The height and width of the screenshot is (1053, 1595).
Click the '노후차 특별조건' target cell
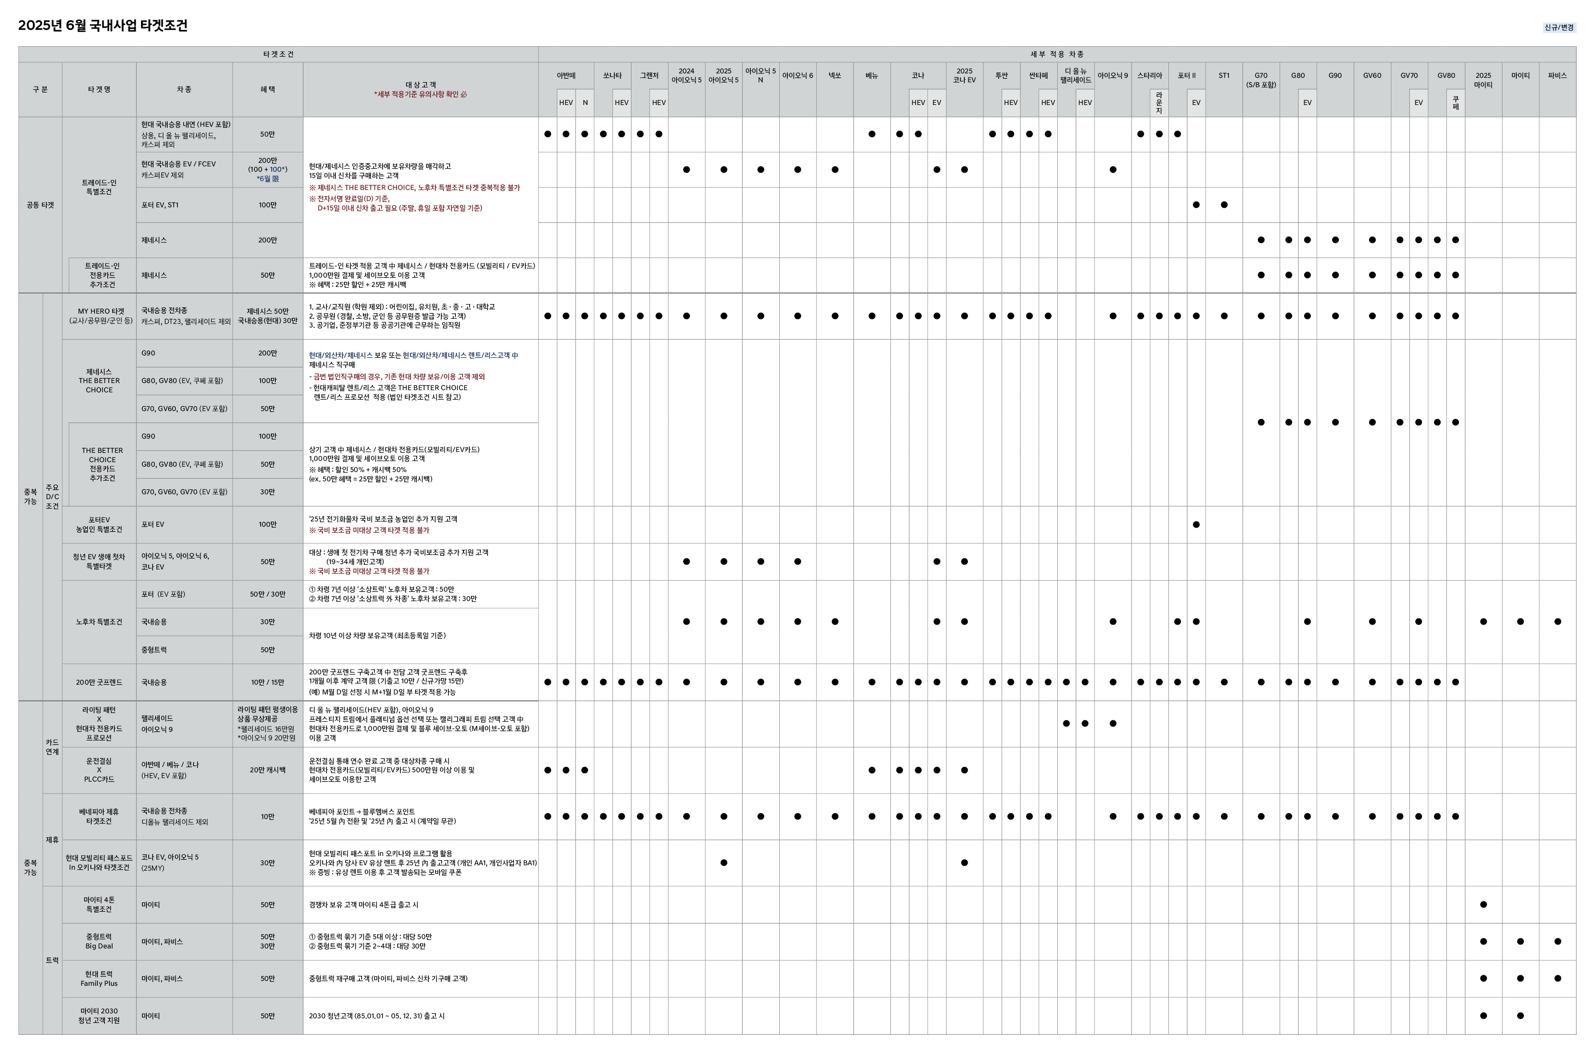coord(99,622)
